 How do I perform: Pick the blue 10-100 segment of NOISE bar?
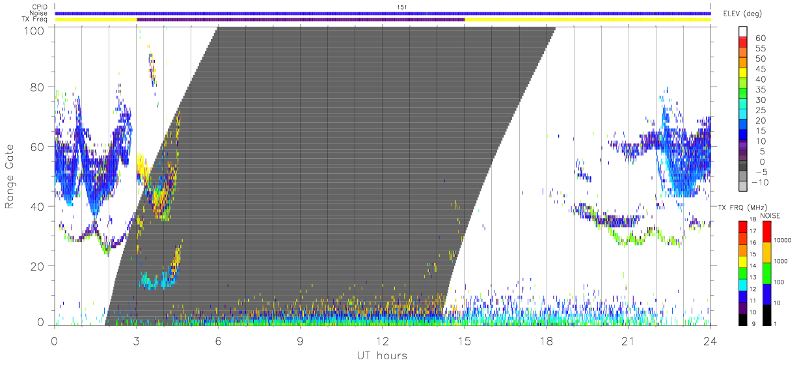[x=766, y=294]
